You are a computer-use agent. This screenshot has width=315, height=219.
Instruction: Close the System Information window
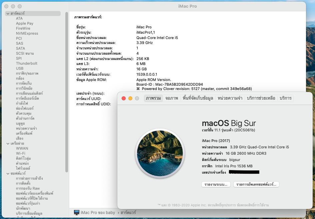[6, 6]
